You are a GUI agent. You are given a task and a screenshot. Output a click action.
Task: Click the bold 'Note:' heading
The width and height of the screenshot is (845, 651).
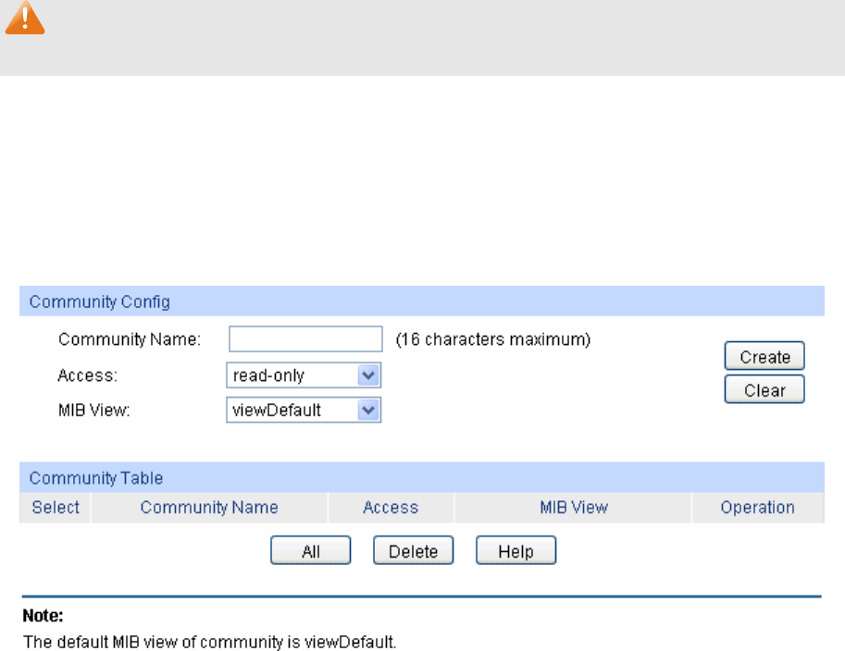tap(43, 616)
